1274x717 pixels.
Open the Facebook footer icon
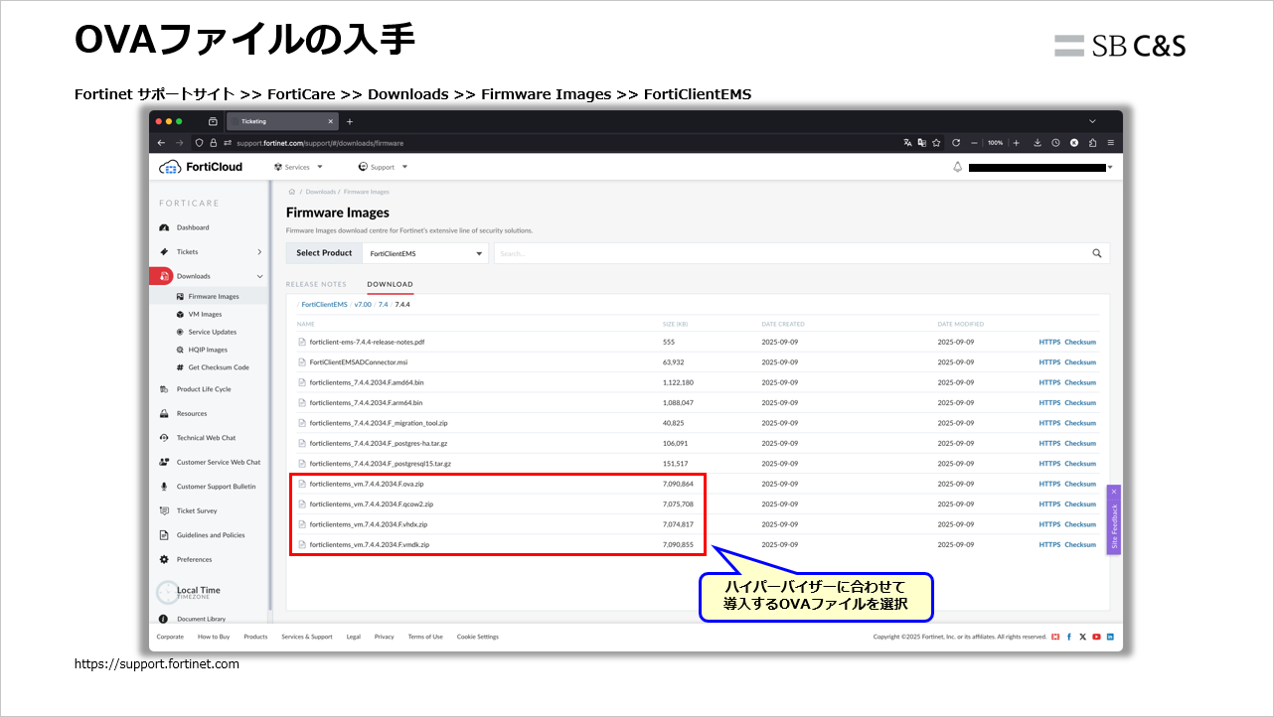(x=1068, y=637)
